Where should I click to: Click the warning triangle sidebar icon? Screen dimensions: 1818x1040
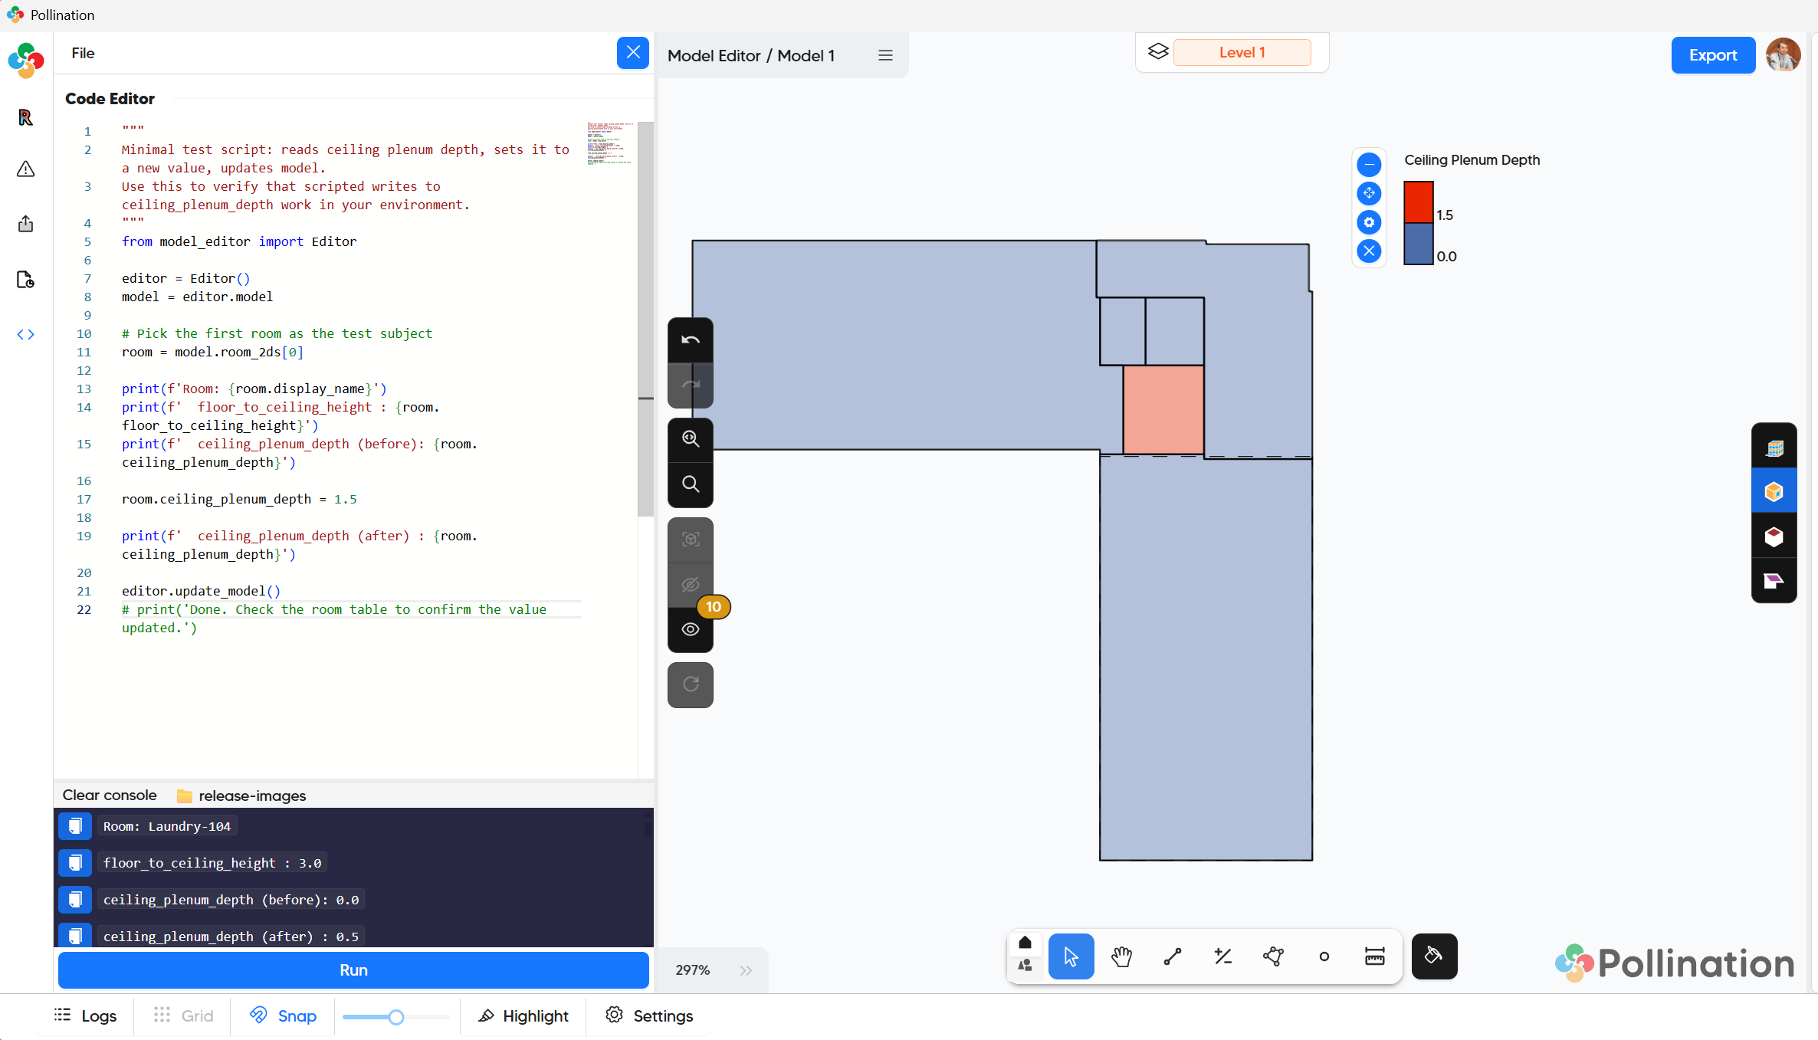[25, 169]
